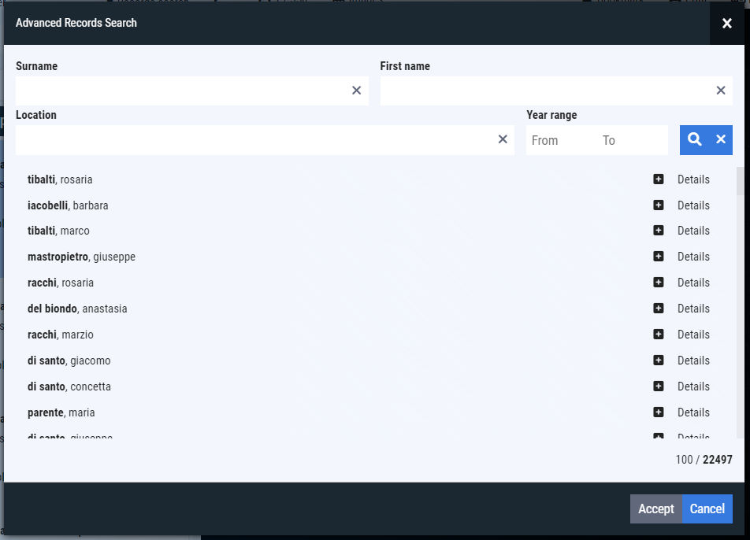Clear the Surname field with its X icon
Image resolution: width=750 pixels, height=540 pixels.
(x=356, y=91)
